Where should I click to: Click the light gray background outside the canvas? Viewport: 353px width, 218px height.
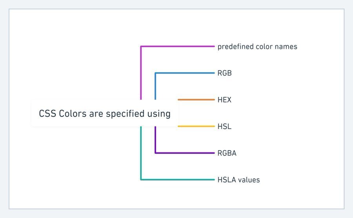click(176, 4)
